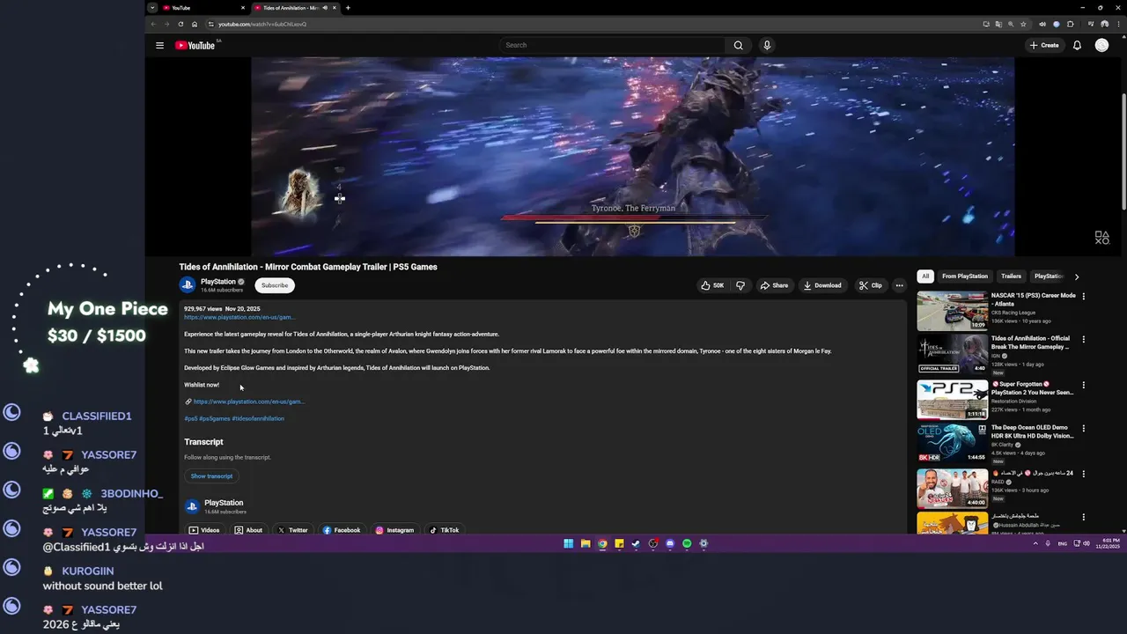
Task: Open volume control in system tray
Action: coord(1087,543)
